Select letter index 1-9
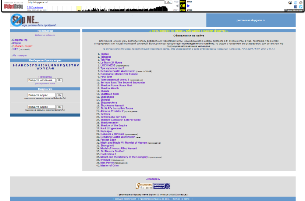Screen dimensions: 305x201 15,65
